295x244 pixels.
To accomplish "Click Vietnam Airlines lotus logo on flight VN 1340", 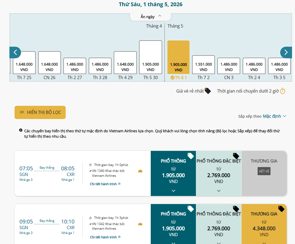I will (x=140, y=171).
